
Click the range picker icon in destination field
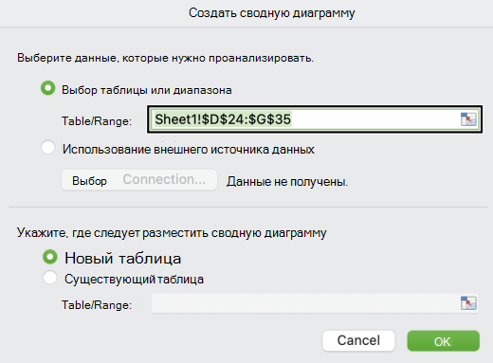click(x=468, y=303)
